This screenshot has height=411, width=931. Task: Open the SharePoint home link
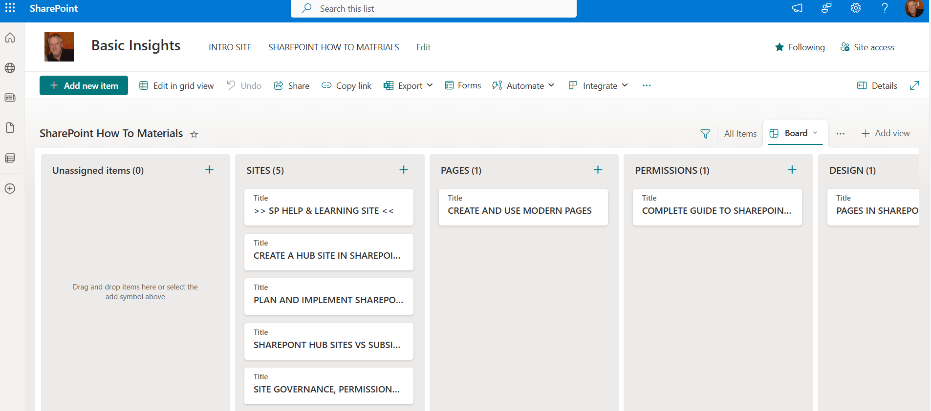point(54,8)
